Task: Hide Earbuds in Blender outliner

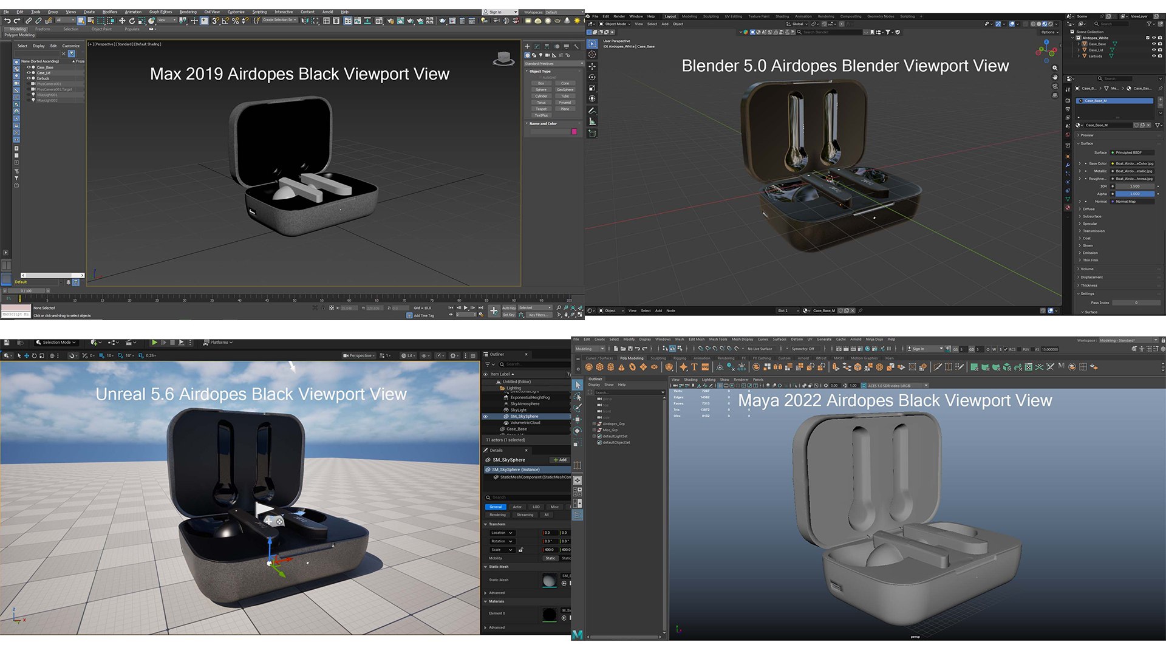Action: (x=1154, y=56)
